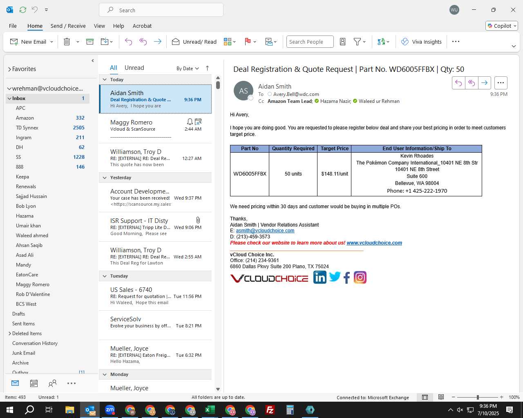Click the Sync refresh icon in title bar

pyautogui.click(x=23, y=9)
